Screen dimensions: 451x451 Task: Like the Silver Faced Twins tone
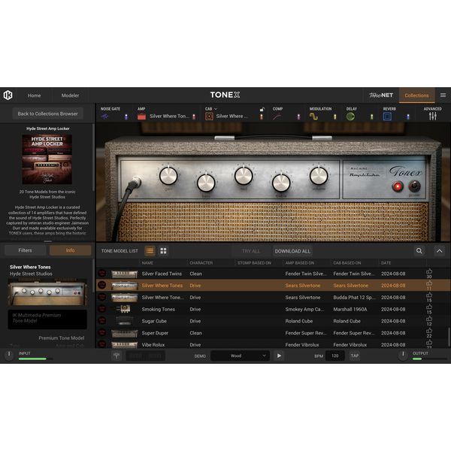click(429, 271)
